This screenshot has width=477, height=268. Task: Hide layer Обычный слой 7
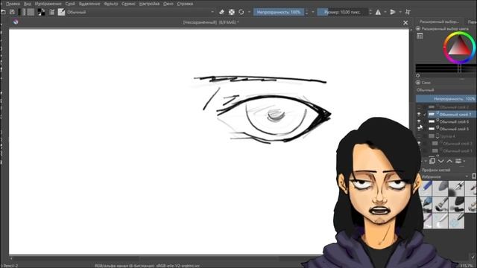point(419,115)
